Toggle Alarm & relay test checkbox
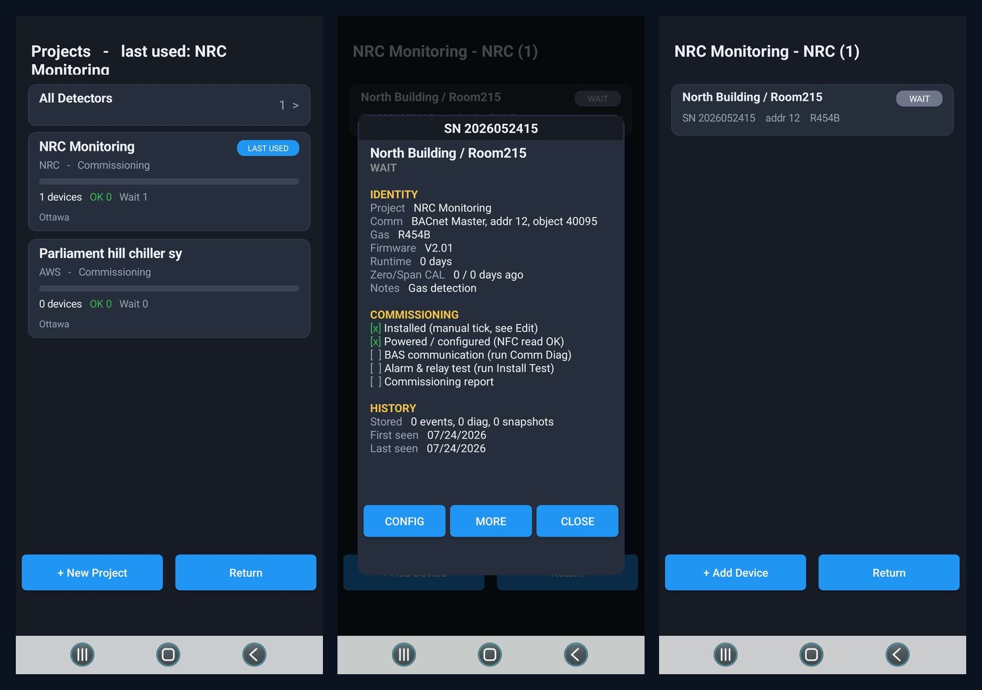The image size is (982, 690). 376,368
